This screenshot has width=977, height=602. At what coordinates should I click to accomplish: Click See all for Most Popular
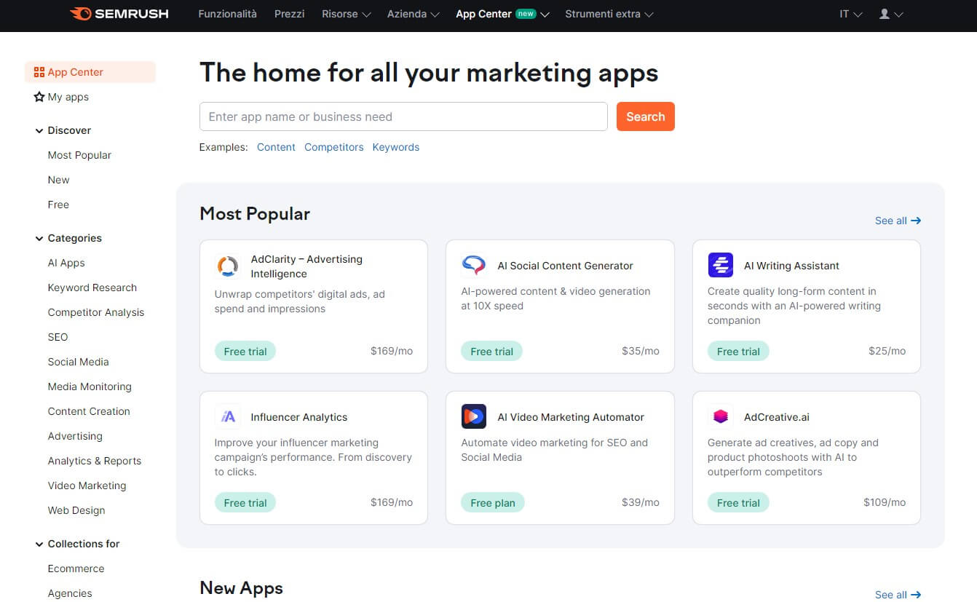[x=898, y=221]
